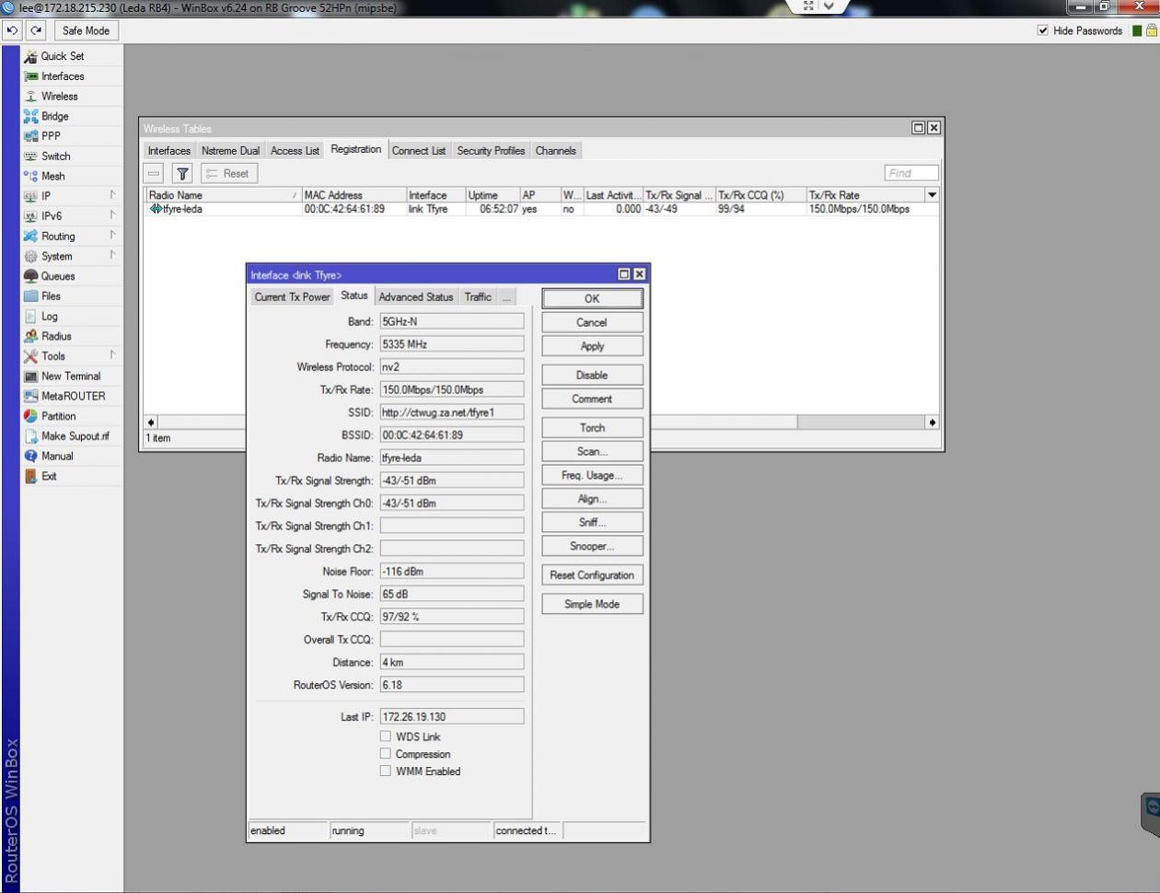Image resolution: width=1160 pixels, height=893 pixels.
Task: Uncheck Hide Passwords option
Action: [x=1043, y=30]
